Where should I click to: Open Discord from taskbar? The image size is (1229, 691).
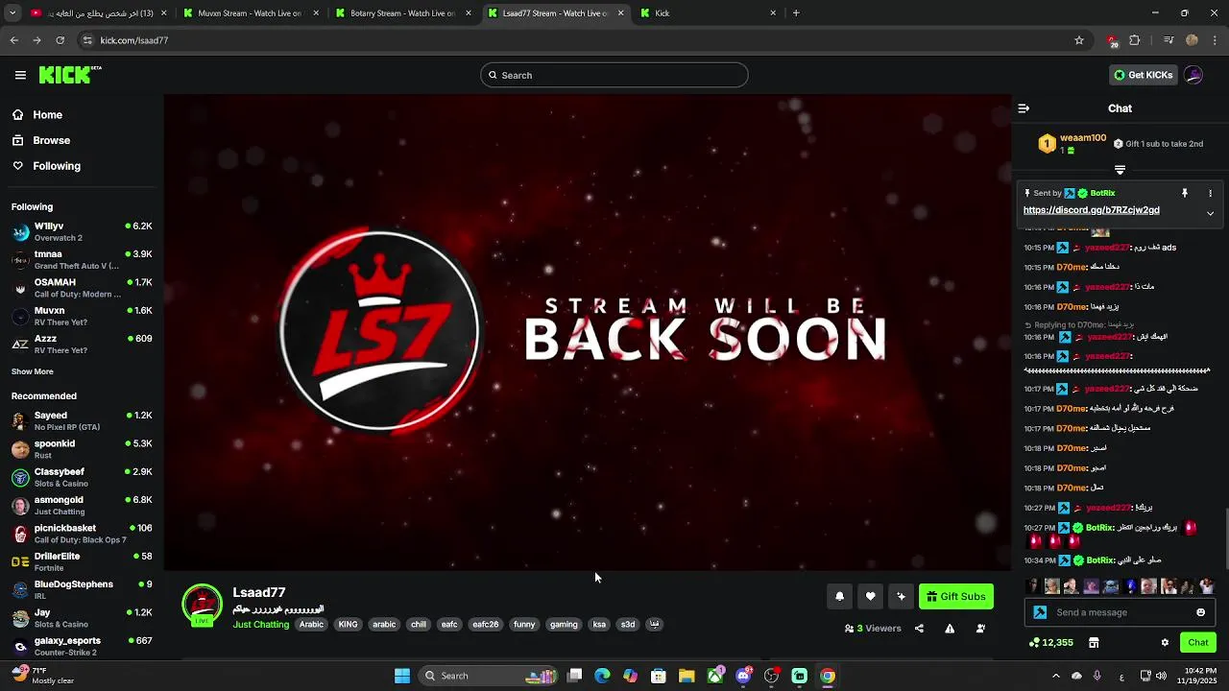pos(743,676)
